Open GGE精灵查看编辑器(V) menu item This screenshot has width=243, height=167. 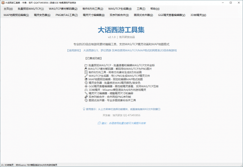click(x=171, y=15)
